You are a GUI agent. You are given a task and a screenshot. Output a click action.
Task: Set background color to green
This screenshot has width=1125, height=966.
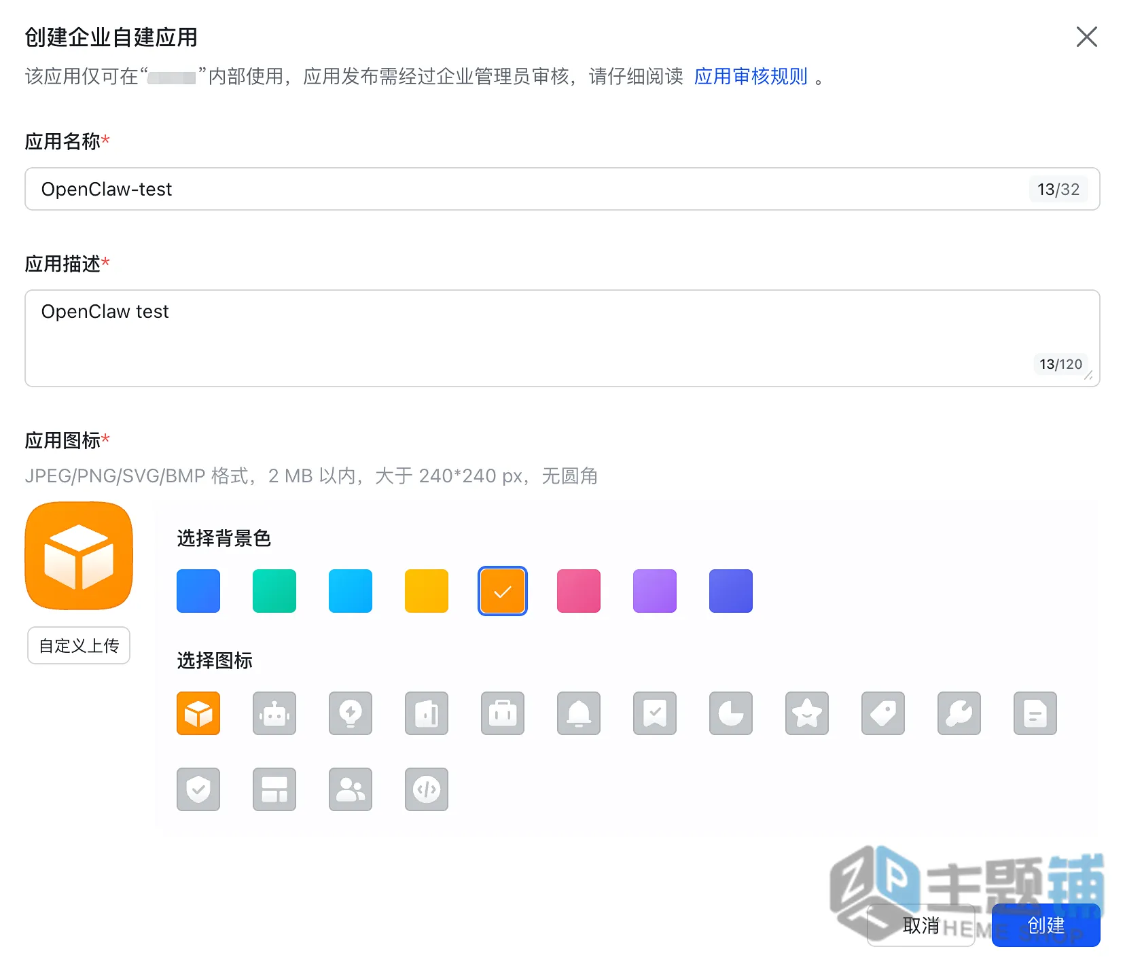(274, 591)
